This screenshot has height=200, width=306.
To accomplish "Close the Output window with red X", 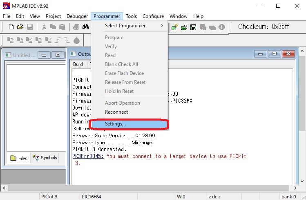I will (x=288, y=54).
